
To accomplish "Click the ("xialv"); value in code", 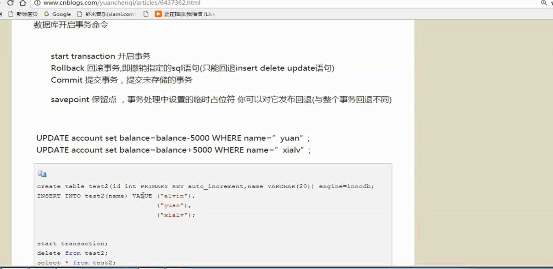I will pyautogui.click(x=176, y=215).
